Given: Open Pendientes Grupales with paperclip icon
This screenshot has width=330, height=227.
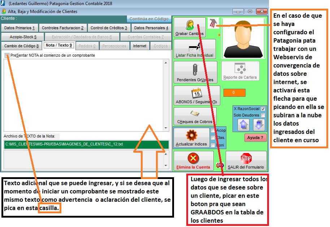Looking at the screenshot, I should pos(195,72).
